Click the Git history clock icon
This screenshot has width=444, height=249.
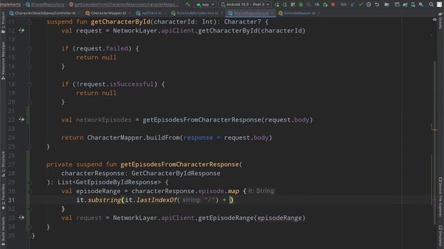tap(368, 5)
